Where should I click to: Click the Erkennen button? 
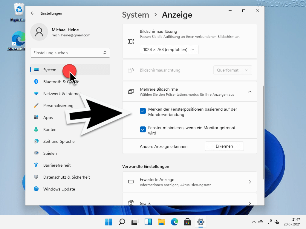(x=224, y=146)
